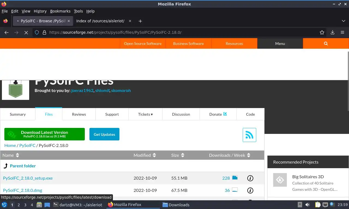Click the SourceForge search magnifier icon
349x209 pixels.
(x=326, y=44)
